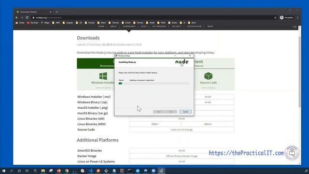
Task: Close the Node.js Setup dialog
Action: point(190,56)
